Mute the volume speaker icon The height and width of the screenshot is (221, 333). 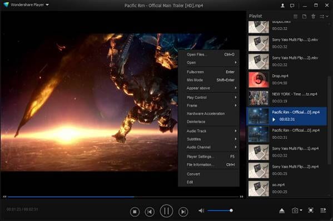click(x=201, y=210)
